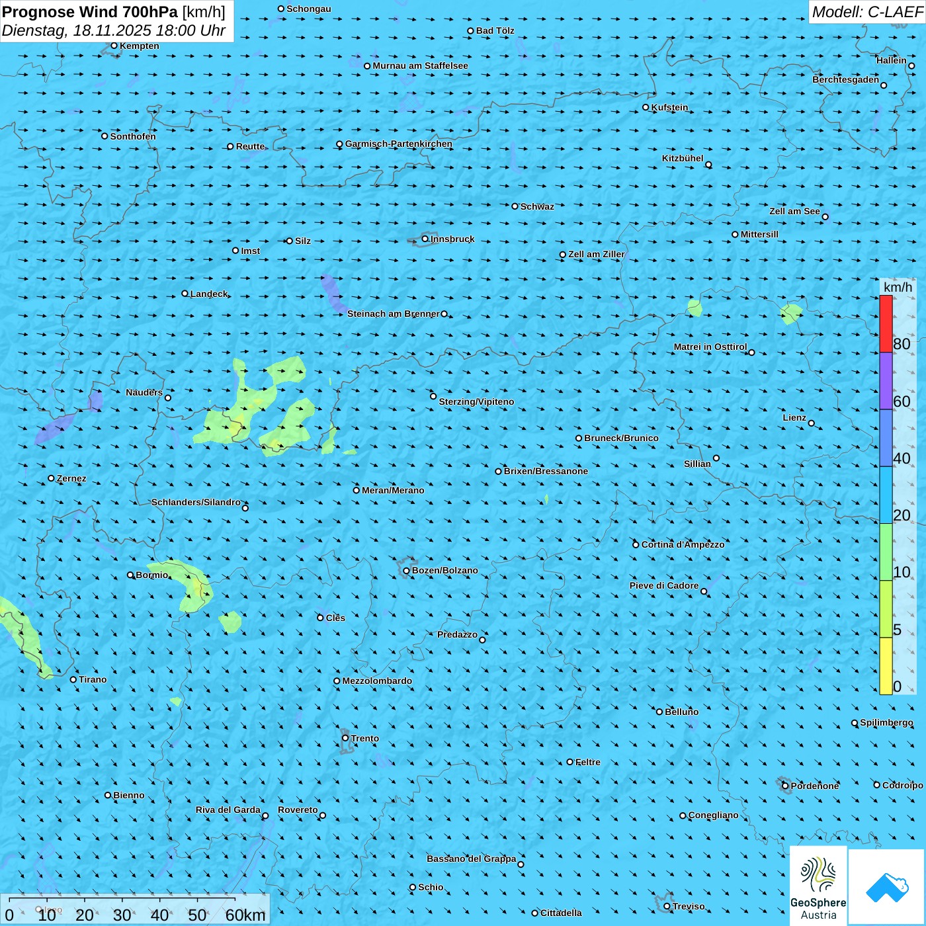Click the GeoSphere Austria logo
The image size is (926, 926).
click(818, 886)
